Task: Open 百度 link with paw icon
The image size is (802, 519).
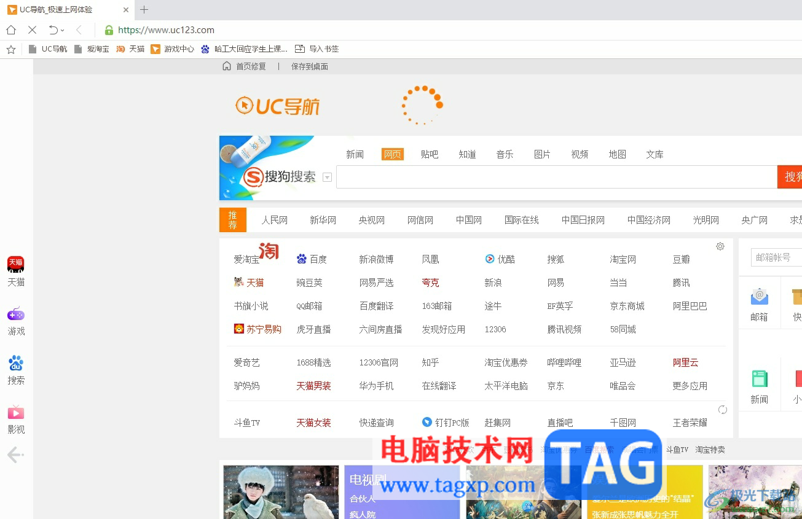Action: coord(312,259)
